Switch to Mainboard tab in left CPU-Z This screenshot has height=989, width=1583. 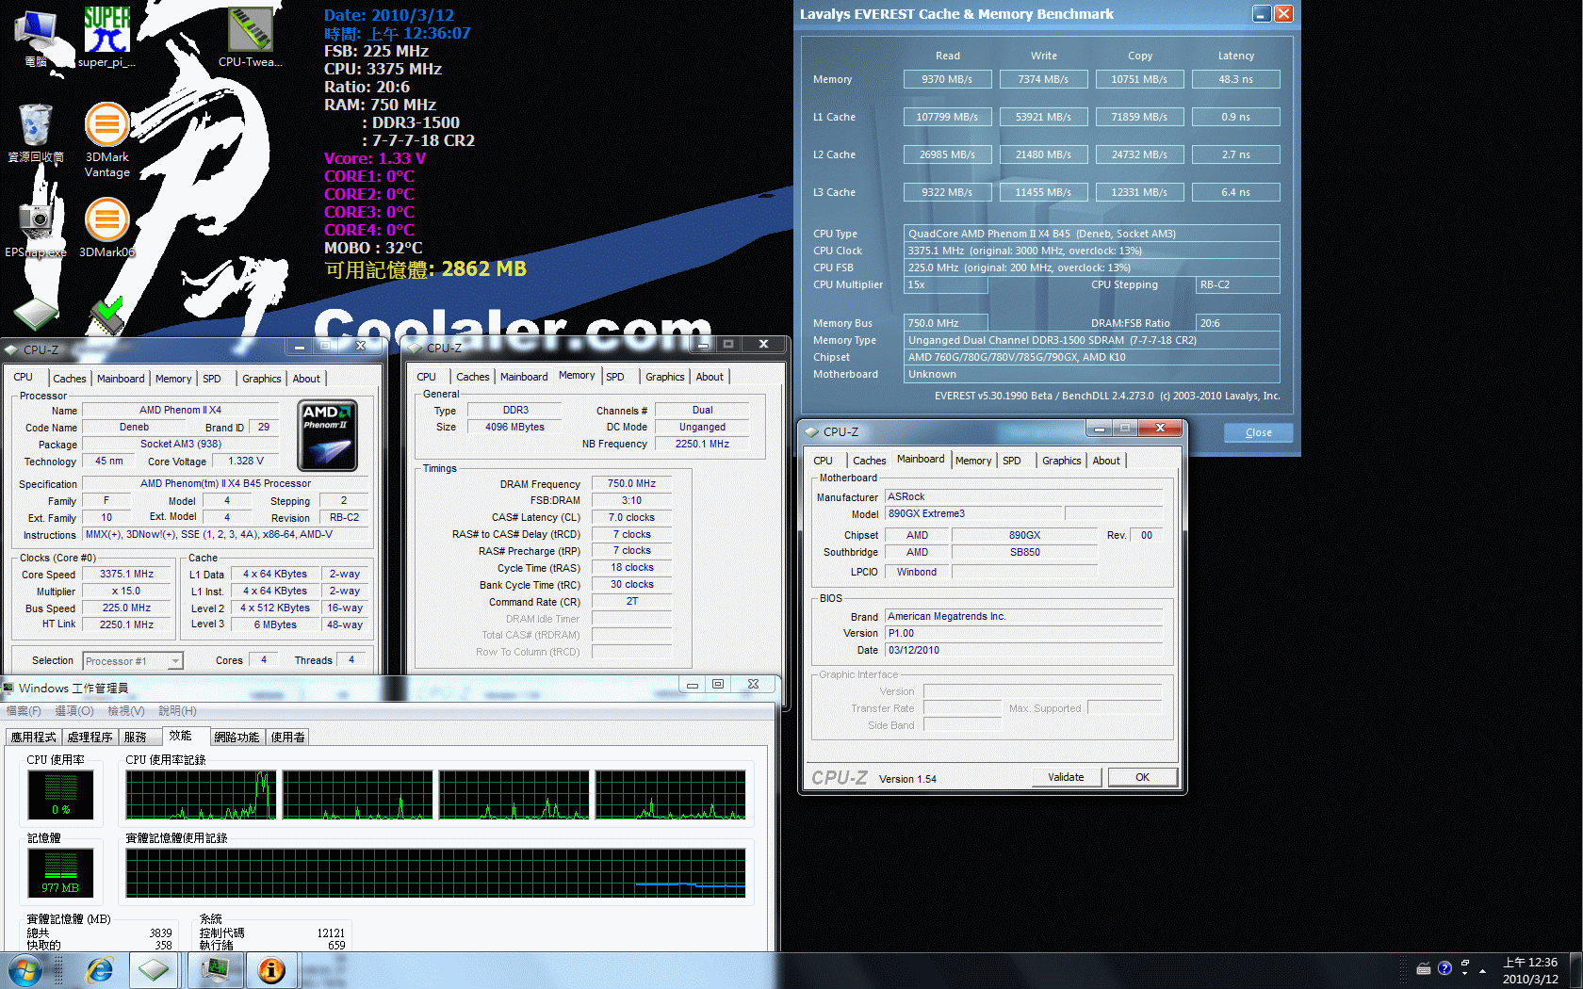coord(121,379)
